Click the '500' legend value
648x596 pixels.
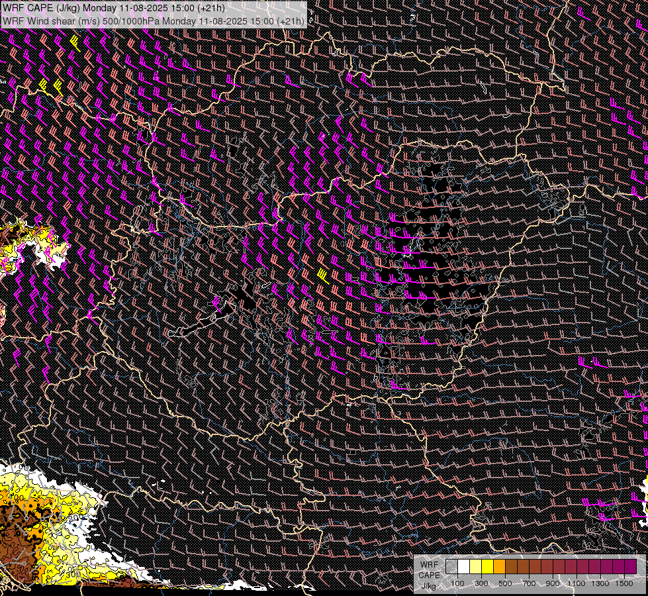505,583
